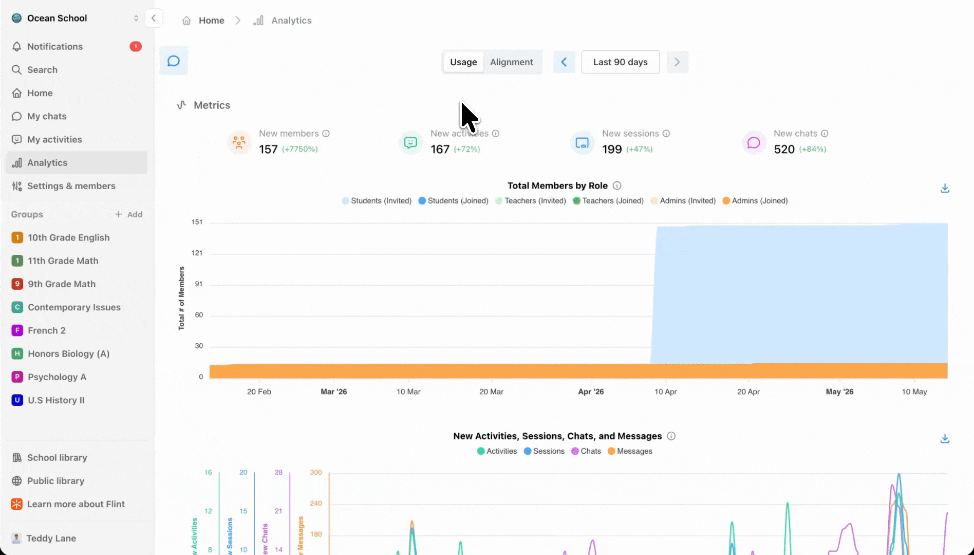This screenshot has width=974, height=555.
Task: Open info icon beside New Activities chart title
Action: [671, 436]
